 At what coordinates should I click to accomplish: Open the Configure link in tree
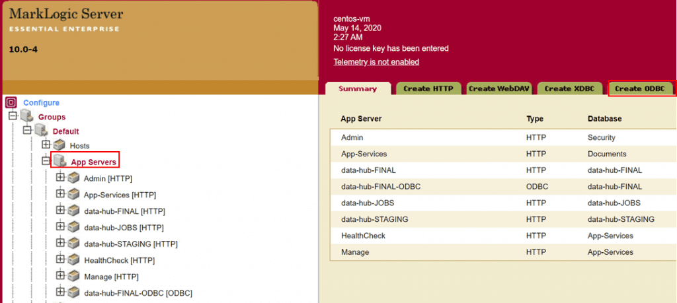[41, 103]
